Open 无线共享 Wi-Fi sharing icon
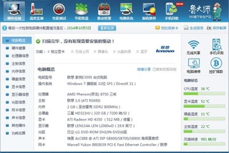The image size is (229, 153). (194, 47)
